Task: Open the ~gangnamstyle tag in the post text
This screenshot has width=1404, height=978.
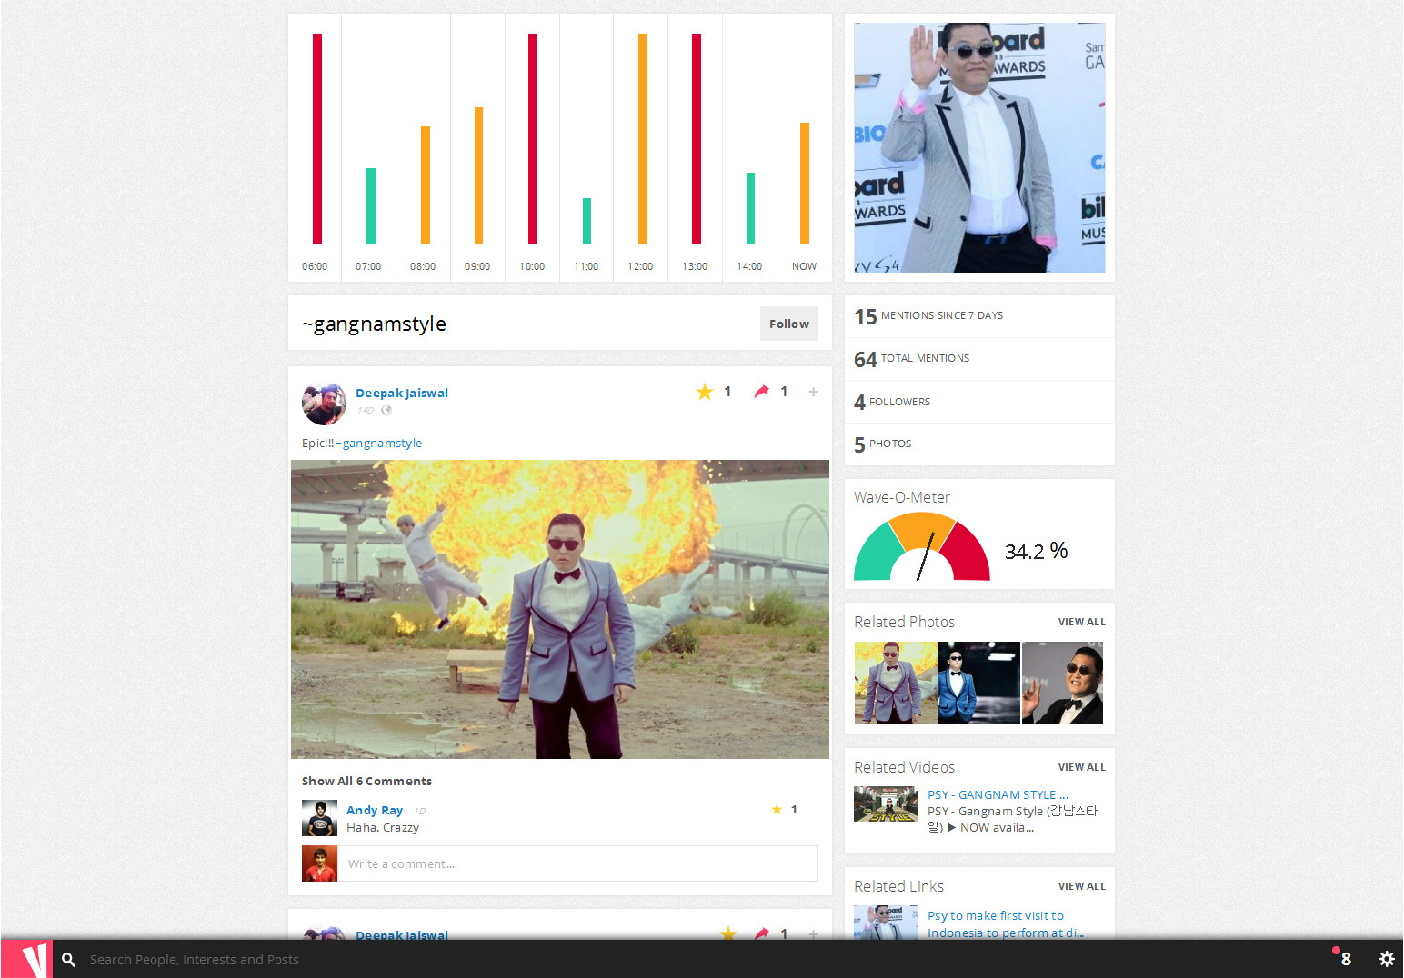Action: [379, 443]
